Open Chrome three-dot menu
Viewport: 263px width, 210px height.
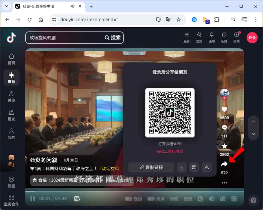(256, 20)
